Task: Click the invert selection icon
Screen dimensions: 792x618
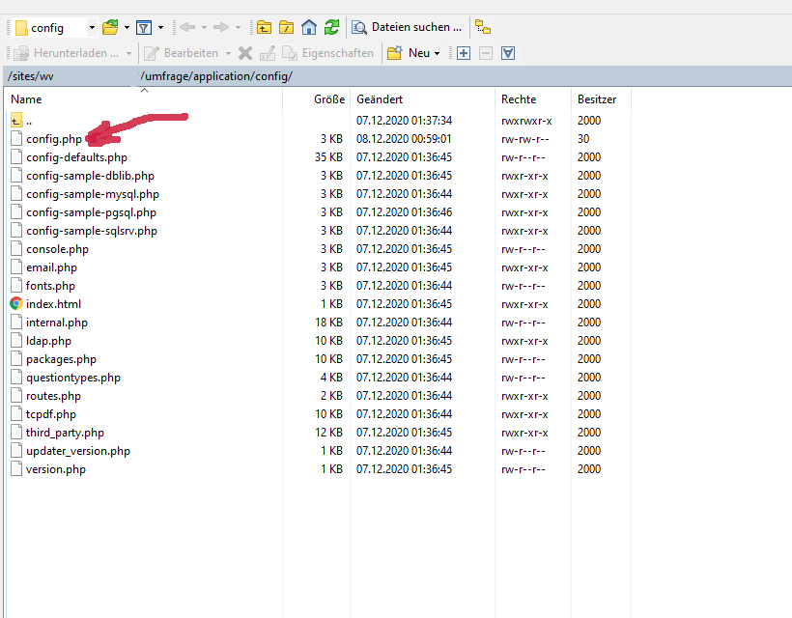Action: (x=508, y=53)
